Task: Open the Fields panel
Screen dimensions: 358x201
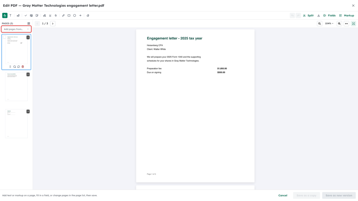Action: [x=329, y=15]
